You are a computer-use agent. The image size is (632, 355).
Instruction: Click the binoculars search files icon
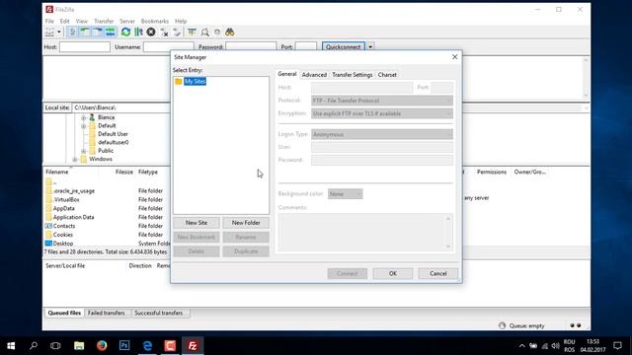[x=230, y=32]
